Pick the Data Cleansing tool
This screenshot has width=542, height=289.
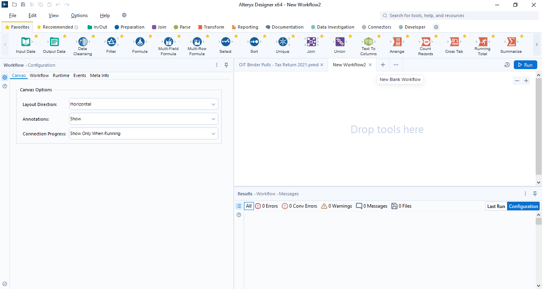pos(83,46)
